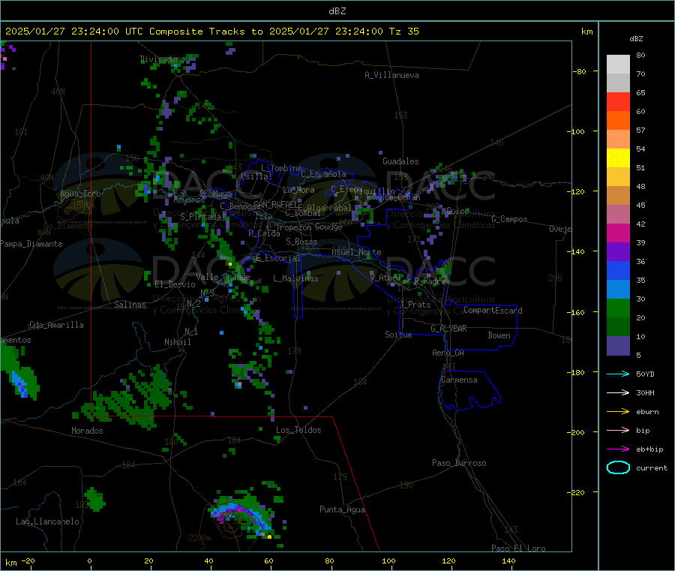Click the 5 dBZ slate violet swatch
The width and height of the screenshot is (675, 571).
pos(618,346)
